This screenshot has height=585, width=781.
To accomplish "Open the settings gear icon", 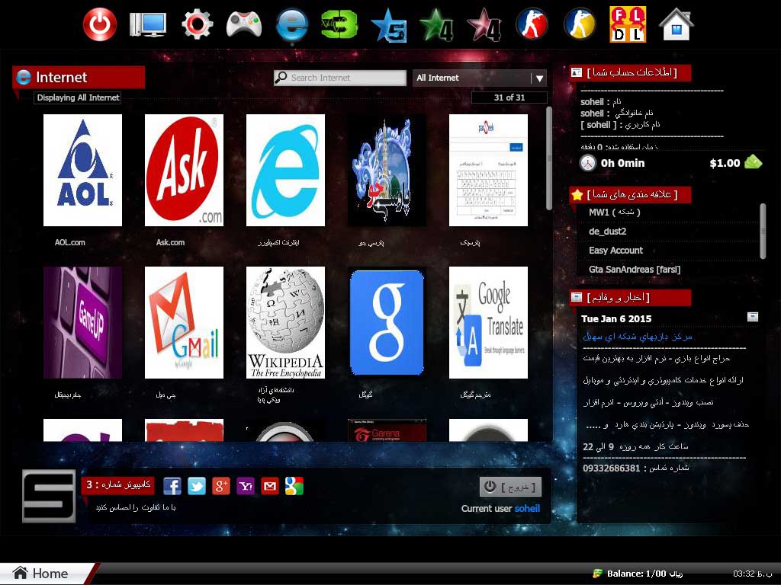I will (x=197, y=24).
